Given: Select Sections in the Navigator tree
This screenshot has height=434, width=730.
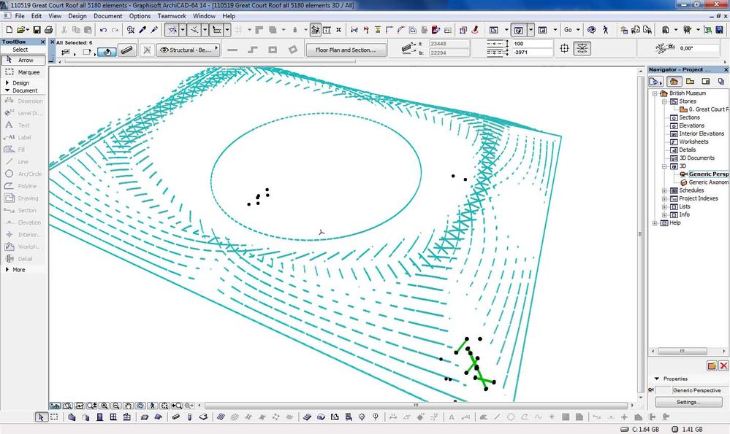Looking at the screenshot, I should pyautogui.click(x=689, y=117).
